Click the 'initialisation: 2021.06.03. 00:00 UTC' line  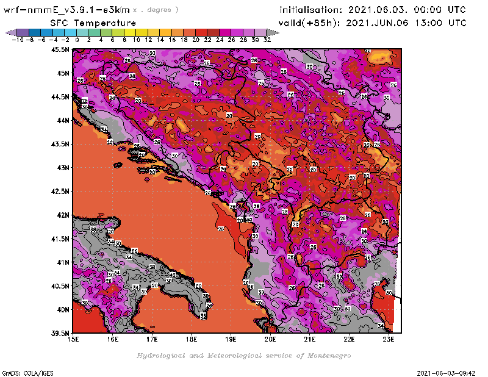[x=373, y=10]
